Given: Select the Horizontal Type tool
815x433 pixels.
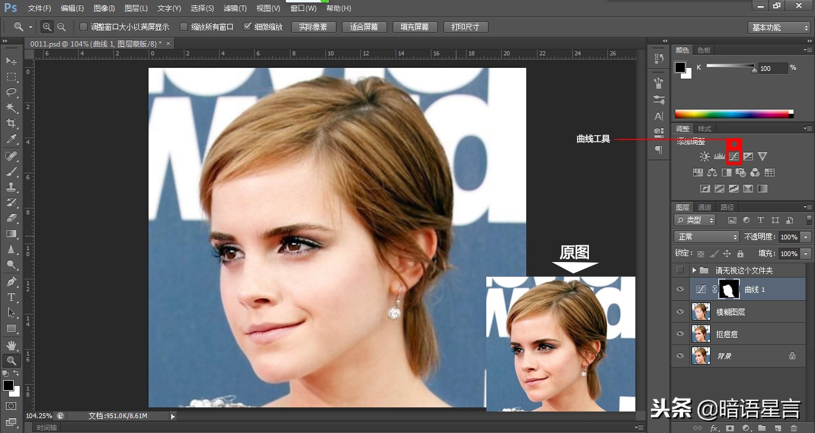Looking at the screenshot, I should point(11,297).
